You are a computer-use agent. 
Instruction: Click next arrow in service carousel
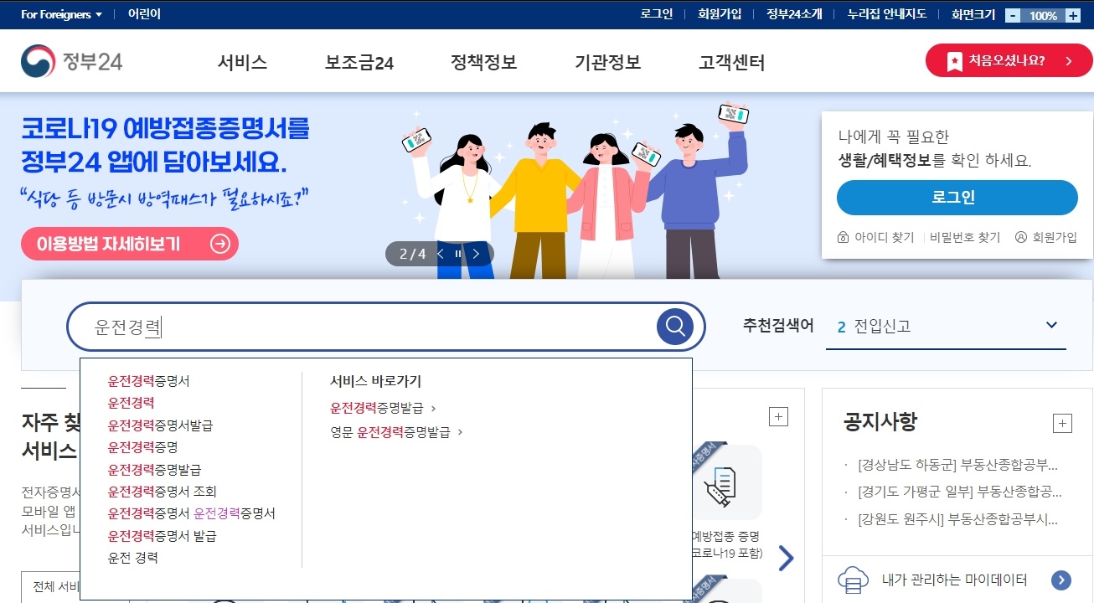click(x=786, y=558)
